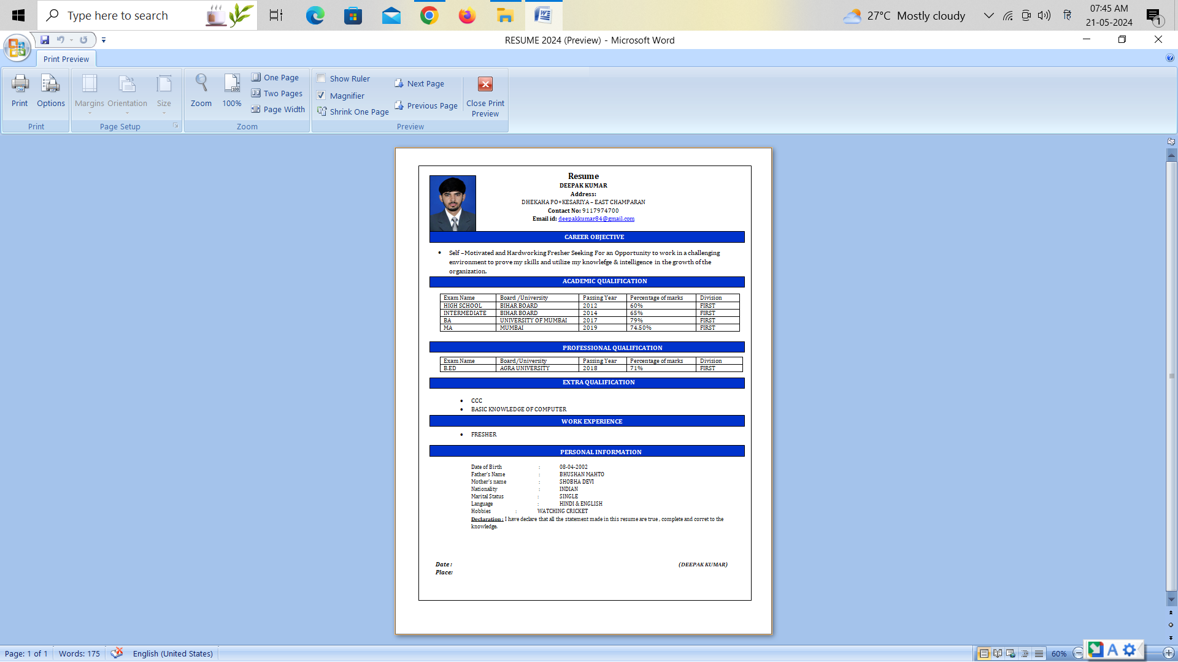Save document via quick access toolbar
This screenshot has height=662, width=1178.
45,40
